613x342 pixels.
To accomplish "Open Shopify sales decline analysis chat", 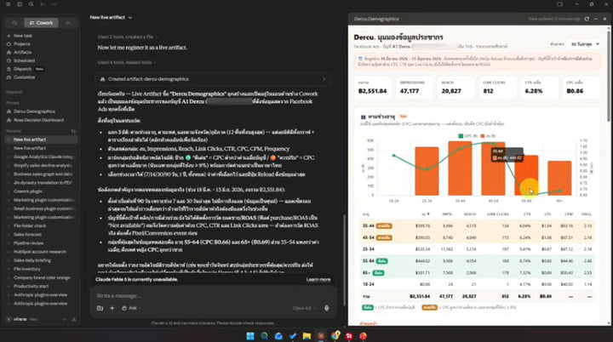I will tap(41, 165).
